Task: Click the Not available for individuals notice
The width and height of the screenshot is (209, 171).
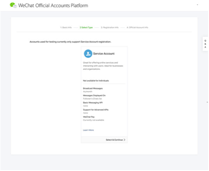Action: [x=96, y=81]
